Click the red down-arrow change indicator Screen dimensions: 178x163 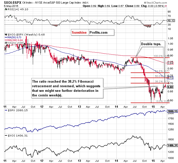point(166,6)
